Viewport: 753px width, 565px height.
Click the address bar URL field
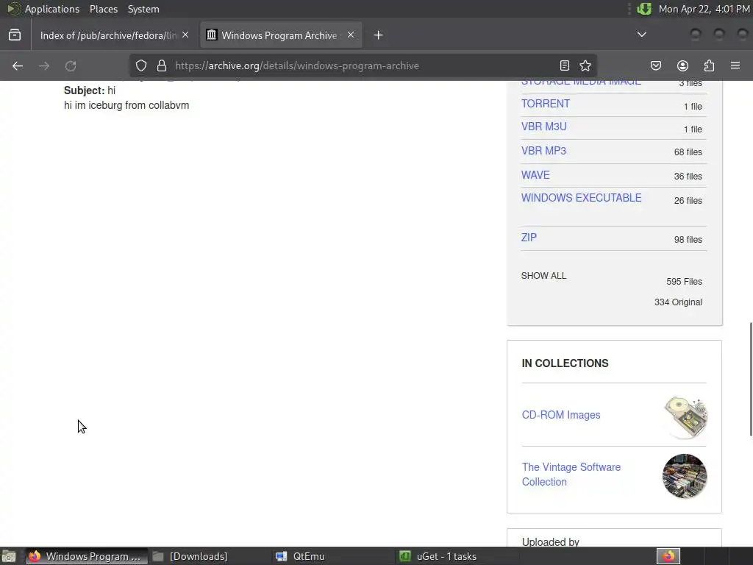363,65
